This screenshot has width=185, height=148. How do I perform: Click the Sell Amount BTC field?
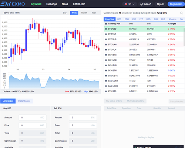83,118
